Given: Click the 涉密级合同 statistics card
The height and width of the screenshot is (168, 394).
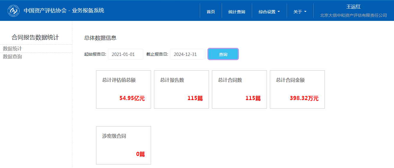Looking at the screenshot, I should pos(124,145).
